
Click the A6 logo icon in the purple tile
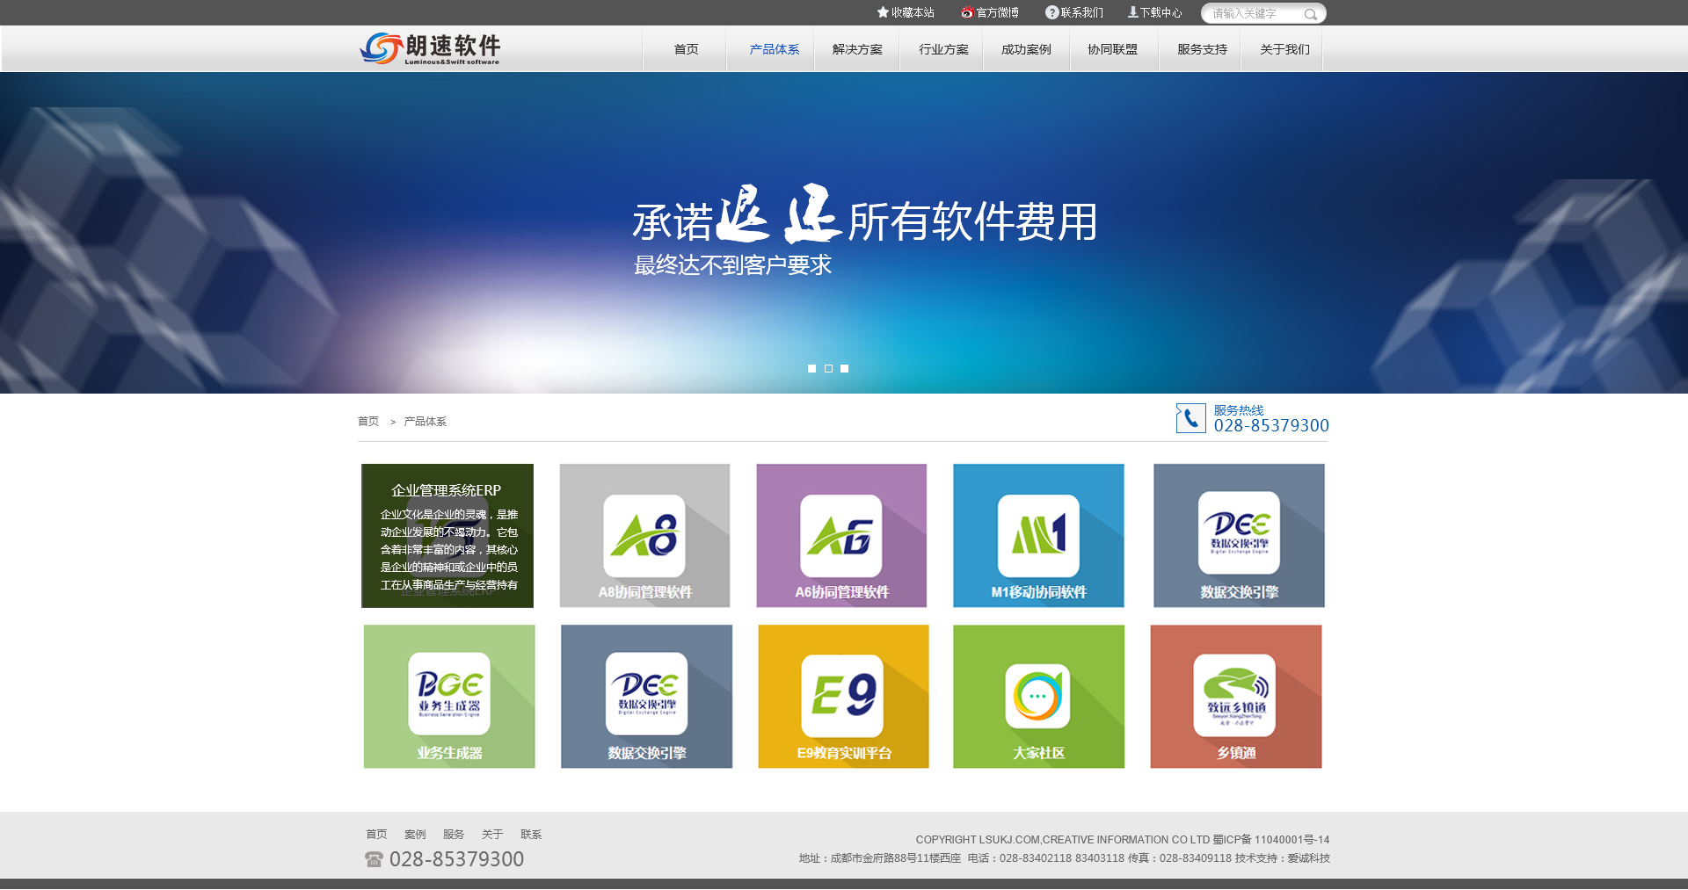(x=841, y=536)
